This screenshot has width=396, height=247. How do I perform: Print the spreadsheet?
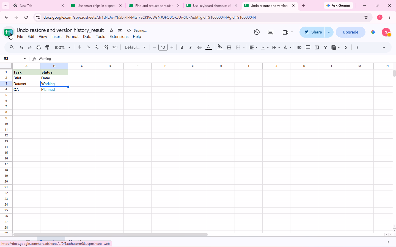pyautogui.click(x=39, y=47)
